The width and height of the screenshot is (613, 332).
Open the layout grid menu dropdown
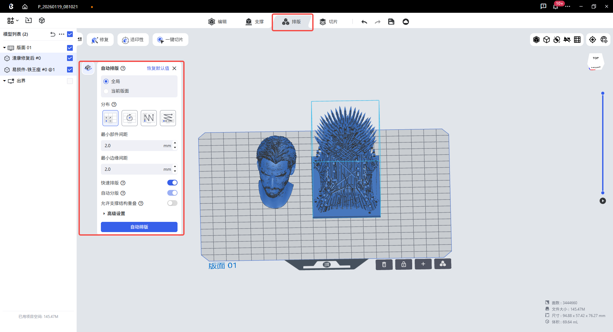13,20
